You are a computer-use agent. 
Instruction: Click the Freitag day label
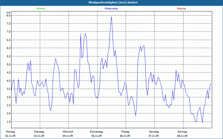(x=125, y=132)
